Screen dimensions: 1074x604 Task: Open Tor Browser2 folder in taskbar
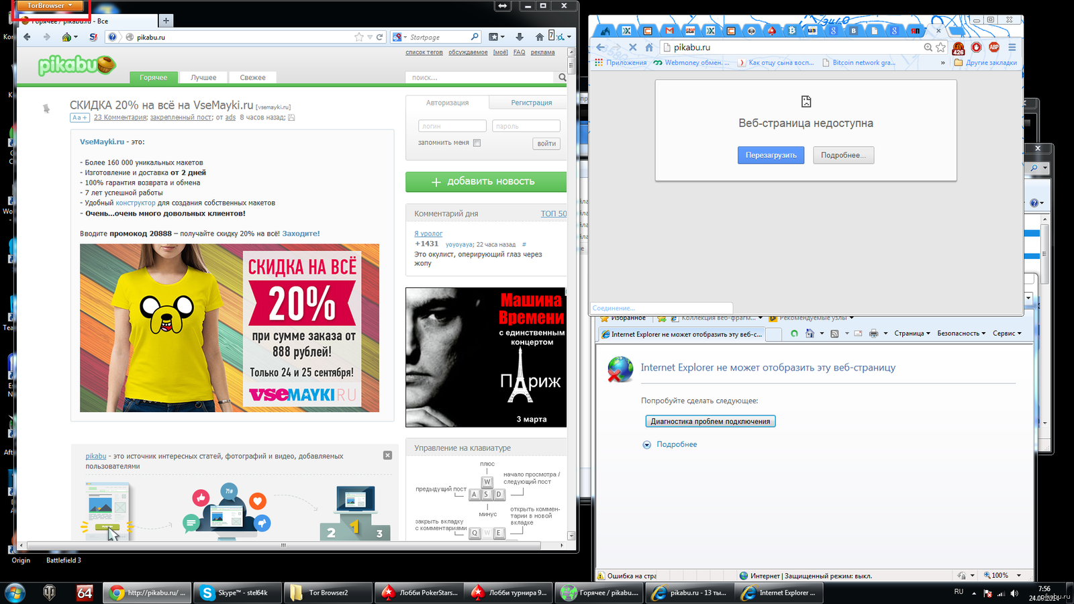pos(328,593)
